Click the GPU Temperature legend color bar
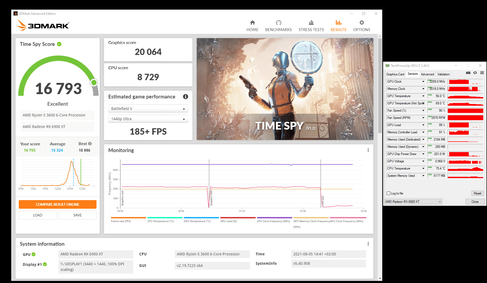 click(x=201, y=218)
